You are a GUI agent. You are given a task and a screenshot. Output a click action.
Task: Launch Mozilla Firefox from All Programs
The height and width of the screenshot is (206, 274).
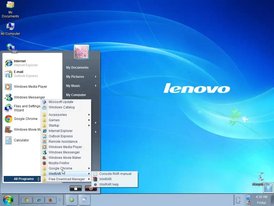(66, 163)
